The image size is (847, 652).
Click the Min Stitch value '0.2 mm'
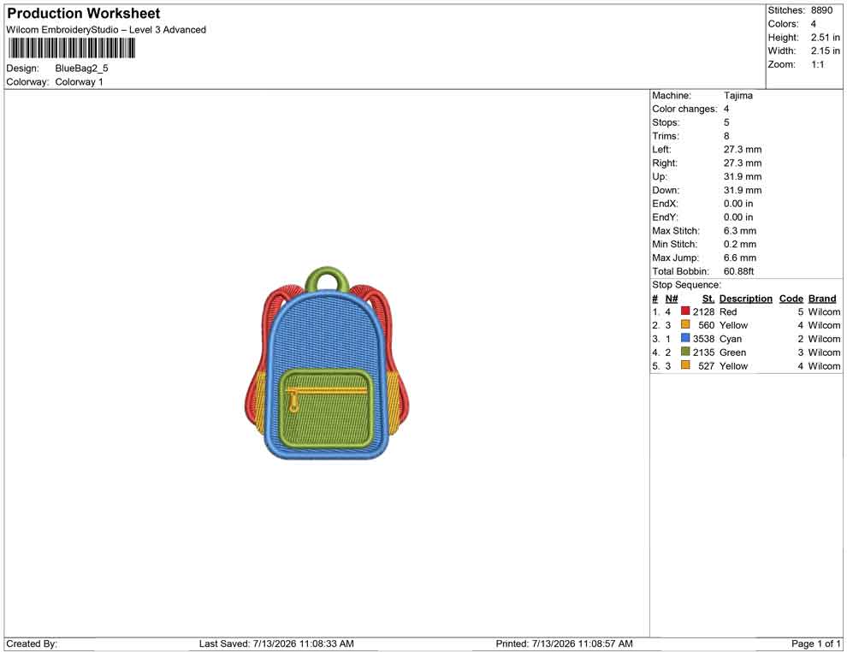pos(739,244)
